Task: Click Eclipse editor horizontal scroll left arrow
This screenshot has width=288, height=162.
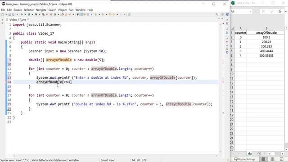Action: 14,156
